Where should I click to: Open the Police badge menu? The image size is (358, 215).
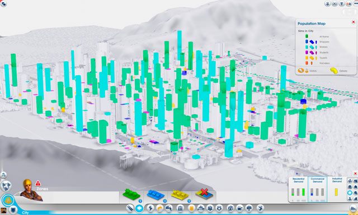[x=219, y=208]
